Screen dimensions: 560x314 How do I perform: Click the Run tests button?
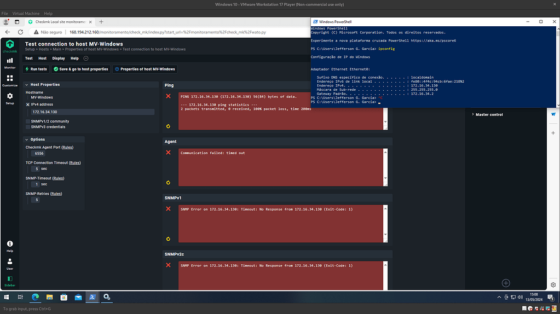[36, 69]
